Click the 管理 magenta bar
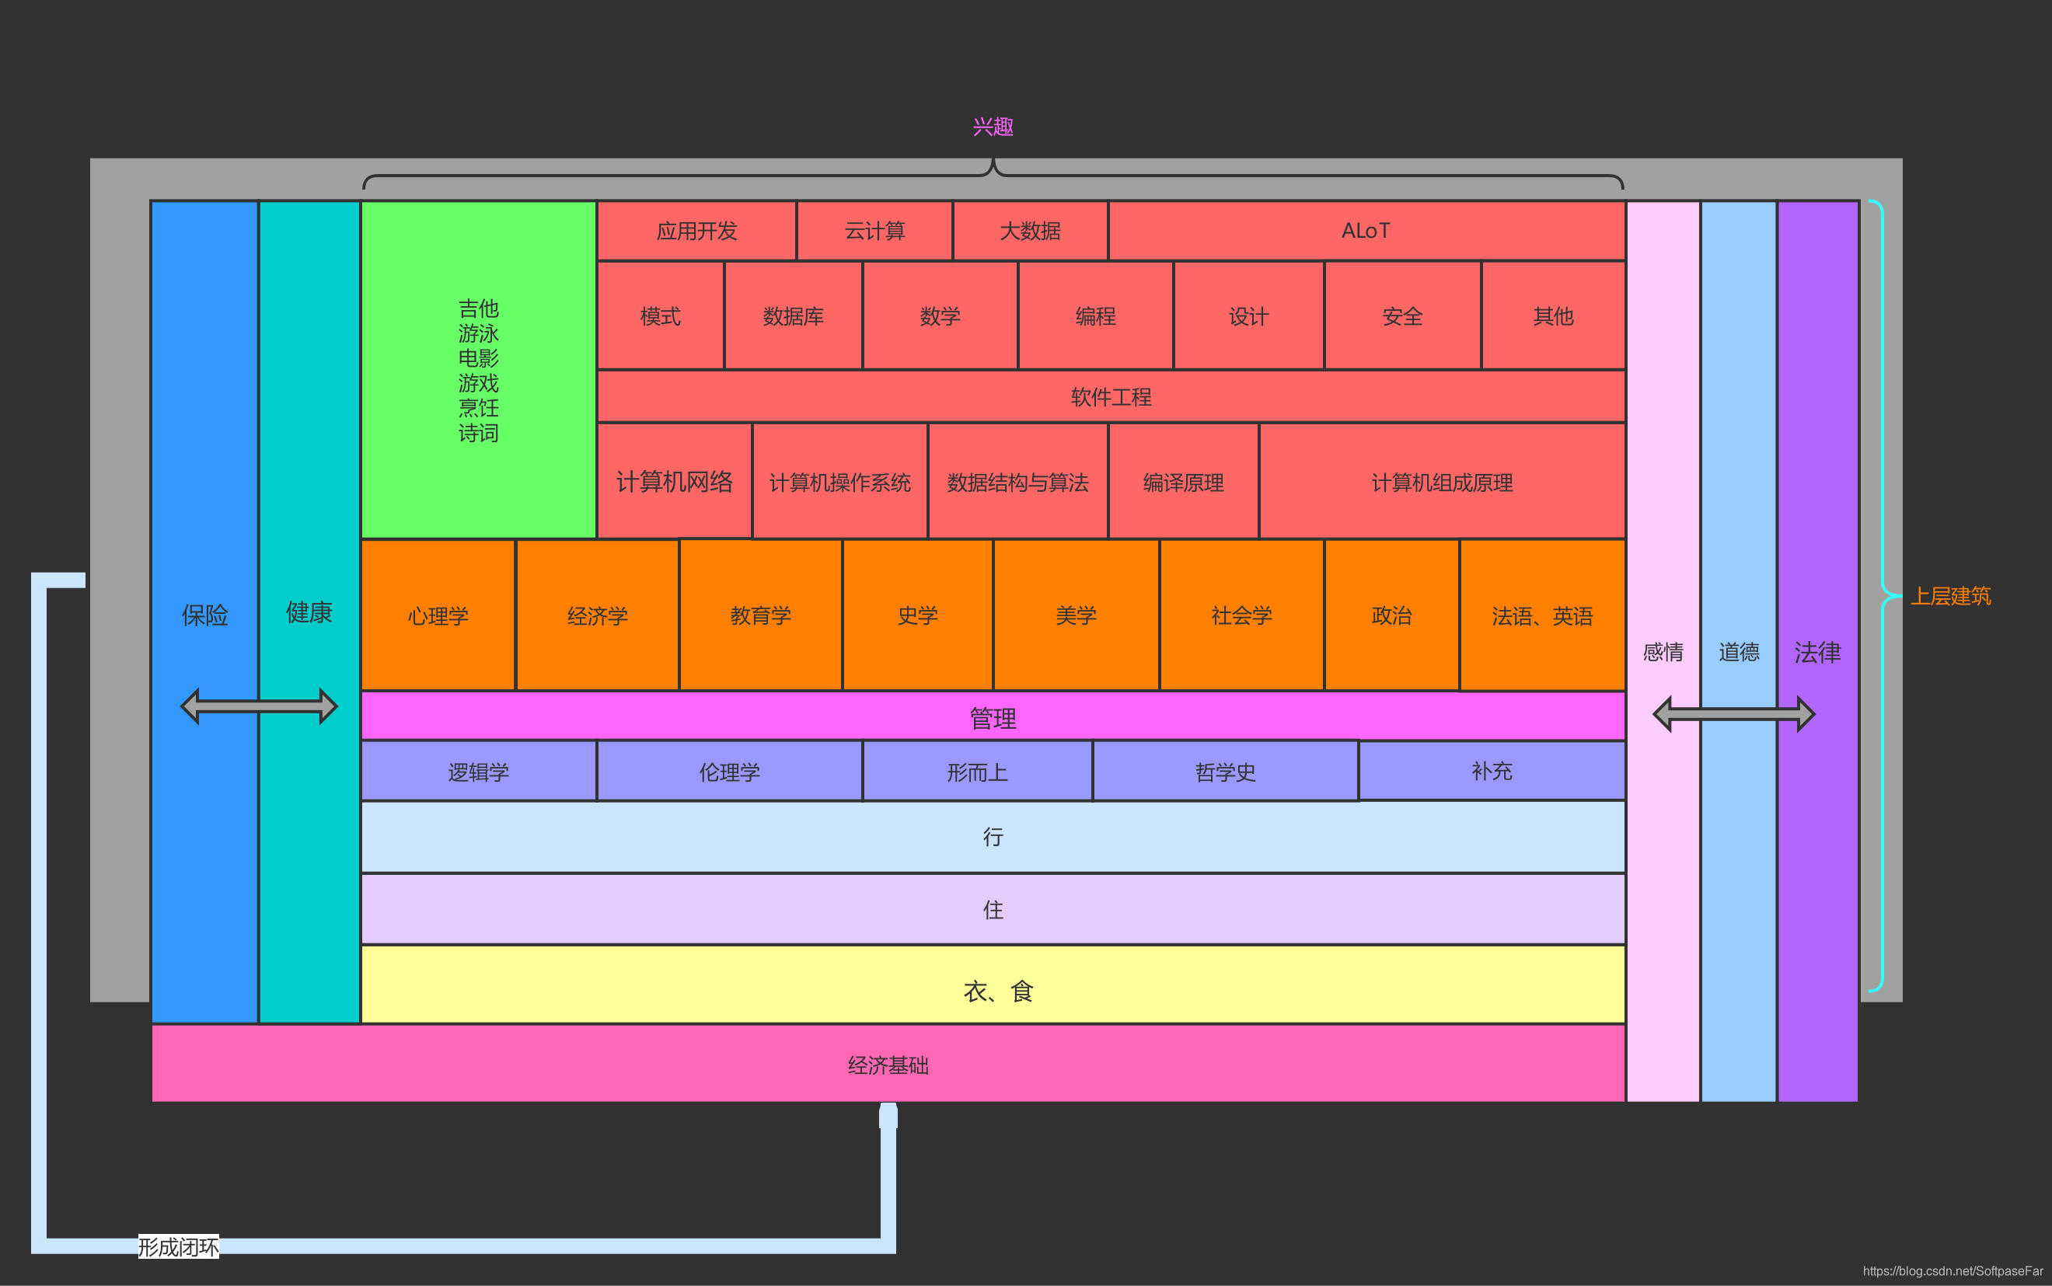Image resolution: width=2052 pixels, height=1286 pixels. 993,716
